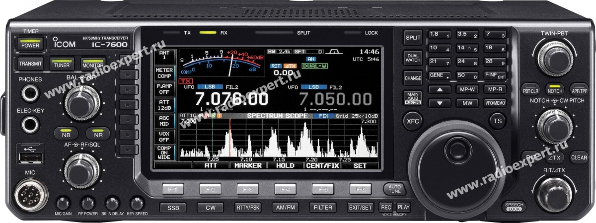Screen dimensions: 596x223
Task: Change the COMP ON WIDE setting
Action: coord(164,152)
